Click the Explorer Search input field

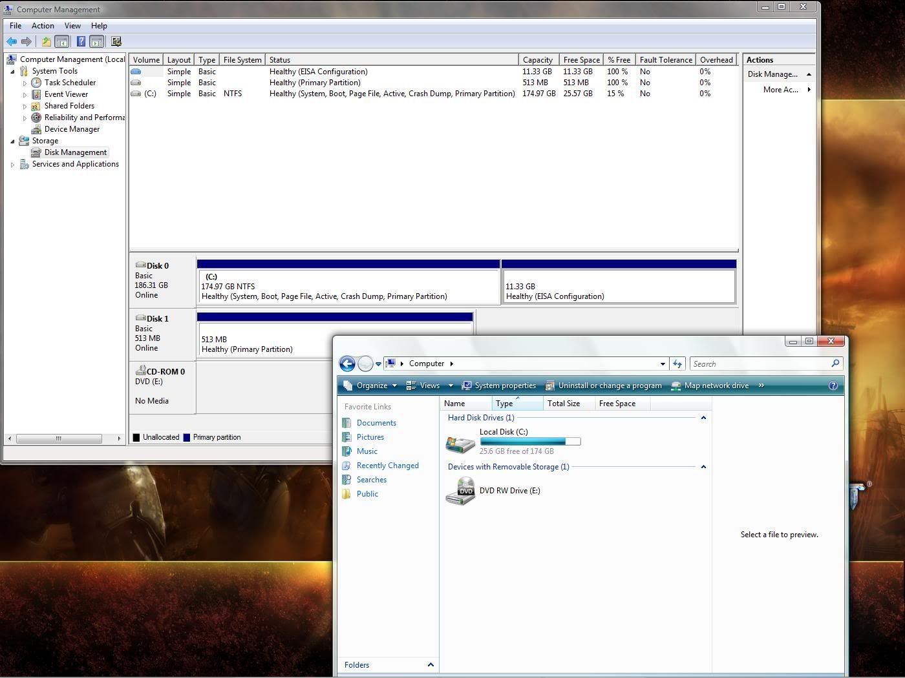(x=760, y=364)
